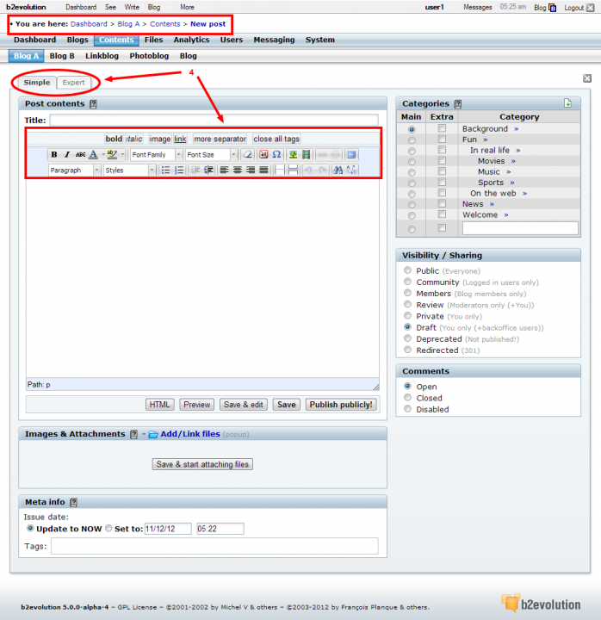Insert page break icon in the editor toolbar
The height and width of the screenshot is (620, 601).
click(x=293, y=170)
